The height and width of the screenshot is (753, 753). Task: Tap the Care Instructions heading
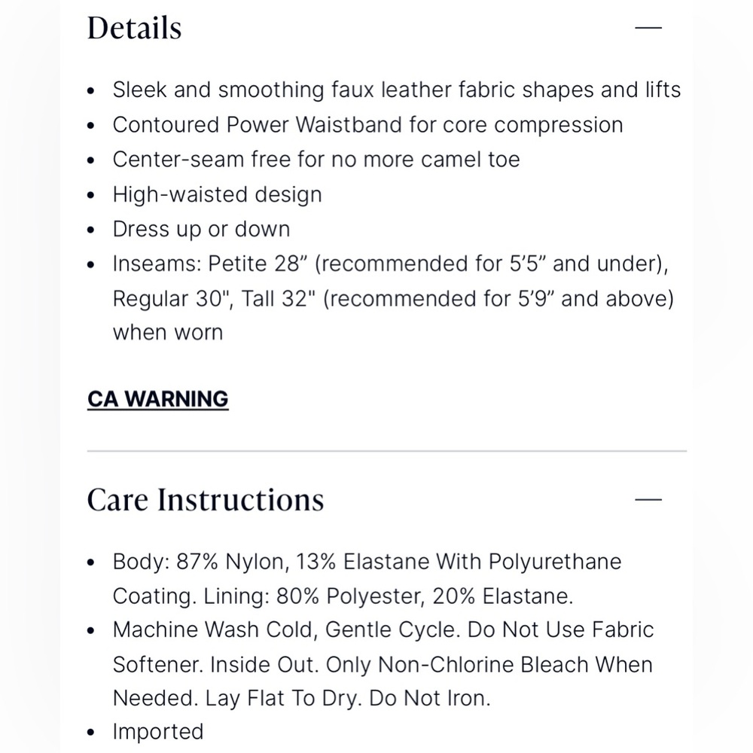(x=206, y=500)
